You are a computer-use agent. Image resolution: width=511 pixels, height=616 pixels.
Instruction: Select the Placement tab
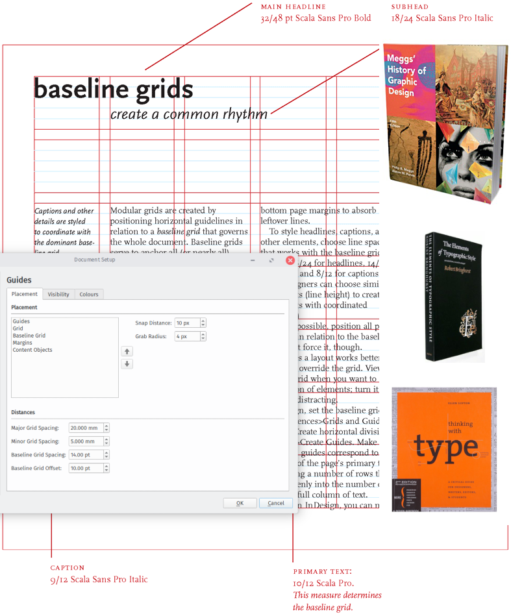25,294
